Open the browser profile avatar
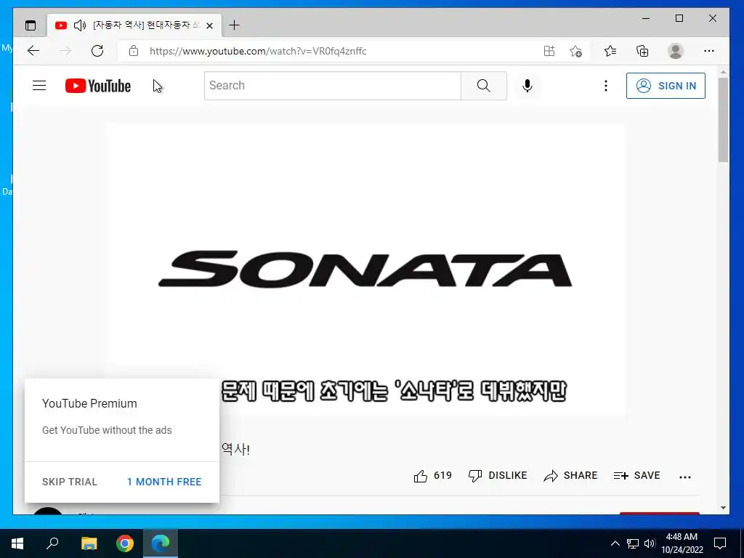Screen dimensions: 744x558 click(675, 51)
